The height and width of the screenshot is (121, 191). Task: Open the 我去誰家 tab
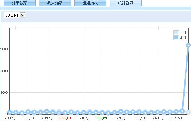(x=55, y=3)
